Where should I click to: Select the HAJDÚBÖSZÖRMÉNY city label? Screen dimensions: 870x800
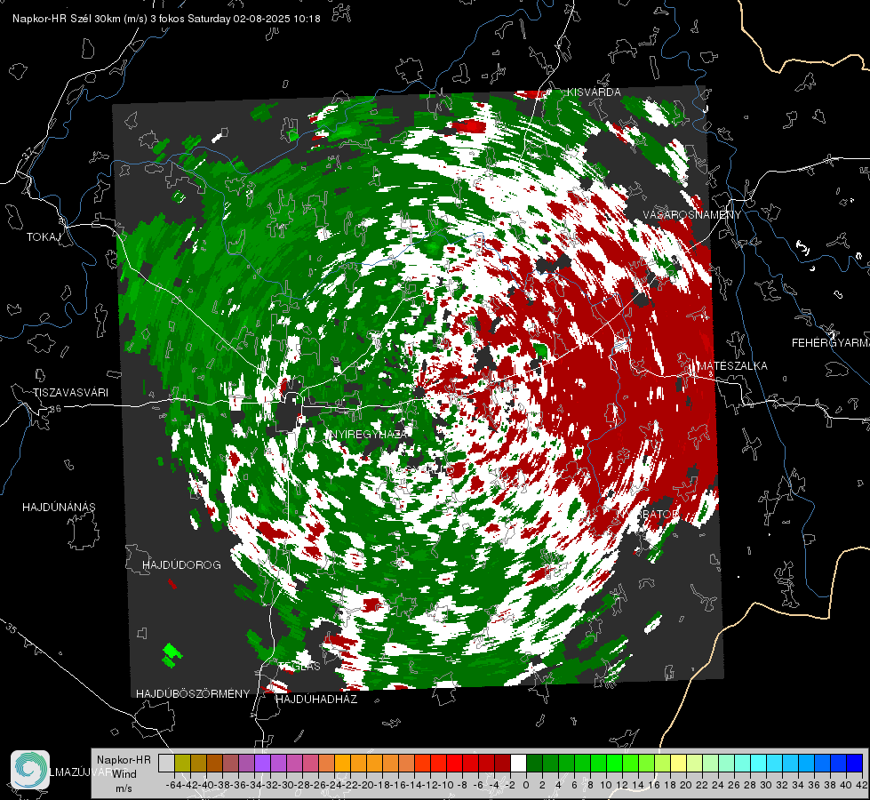point(193,694)
